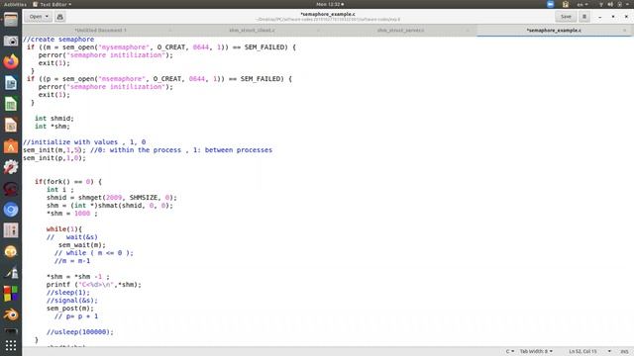Open the Text Editor application menu
This screenshot has height=356, width=634.
point(52,4)
